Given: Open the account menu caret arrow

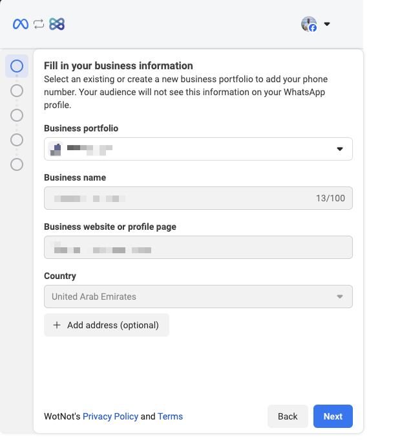Looking at the screenshot, I should (327, 25).
